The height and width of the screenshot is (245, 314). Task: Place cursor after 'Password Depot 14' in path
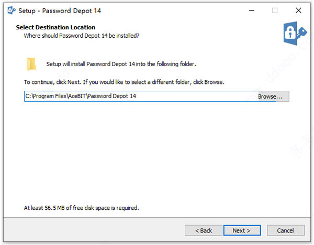[137, 96]
